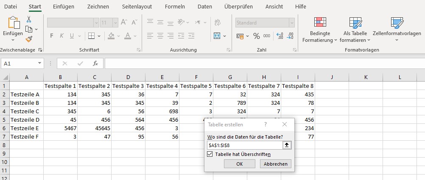Uncheck Tabelle hat Überschriften checkbox
The width and height of the screenshot is (425, 180).
210,154
